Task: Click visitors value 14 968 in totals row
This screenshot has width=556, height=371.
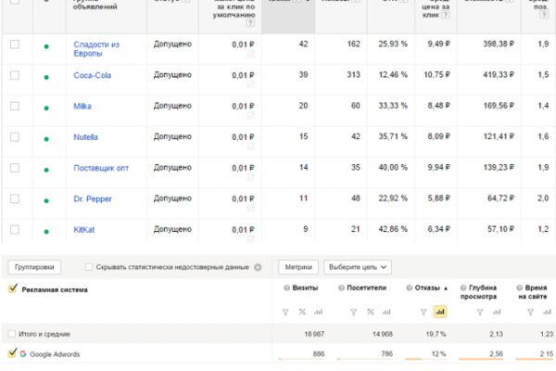Action: coord(382,334)
